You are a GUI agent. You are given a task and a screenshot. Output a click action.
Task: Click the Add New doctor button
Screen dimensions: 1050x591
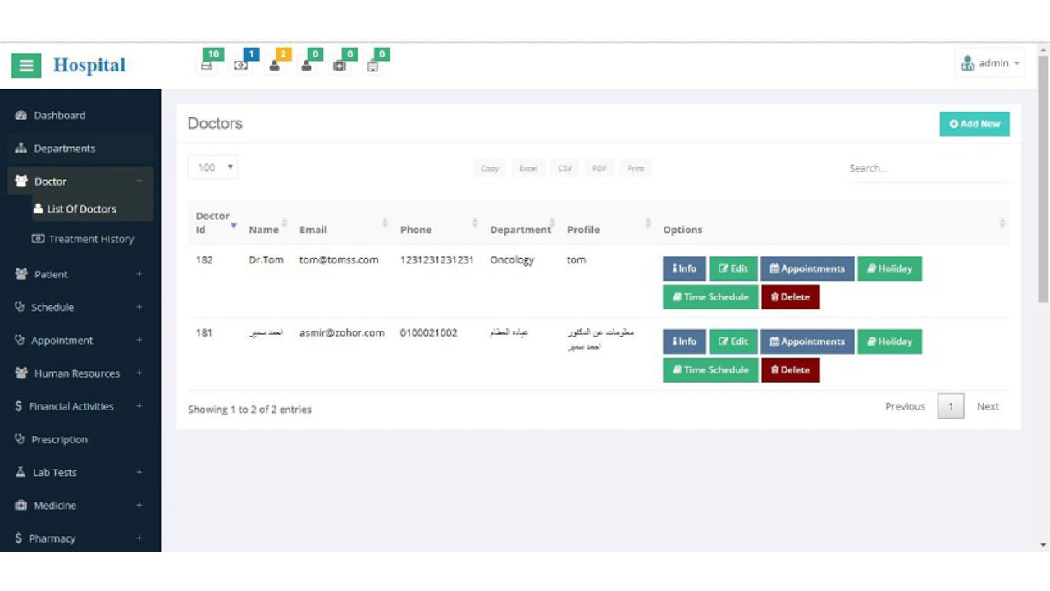point(975,124)
